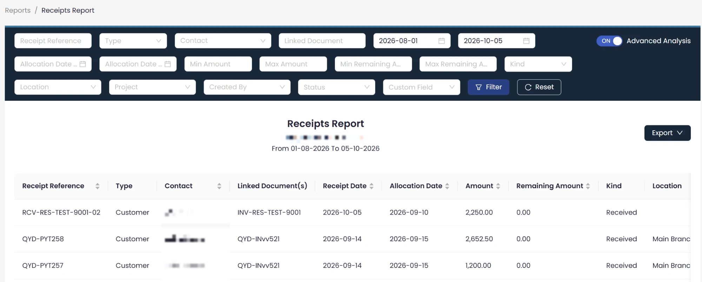702x282 pixels.
Task: Apply filters with Filter button
Action: pyautogui.click(x=488, y=87)
